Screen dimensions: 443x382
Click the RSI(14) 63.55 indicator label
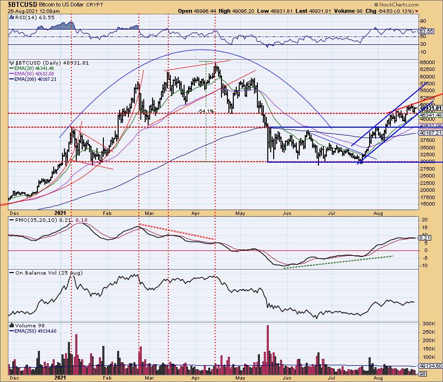34,18
